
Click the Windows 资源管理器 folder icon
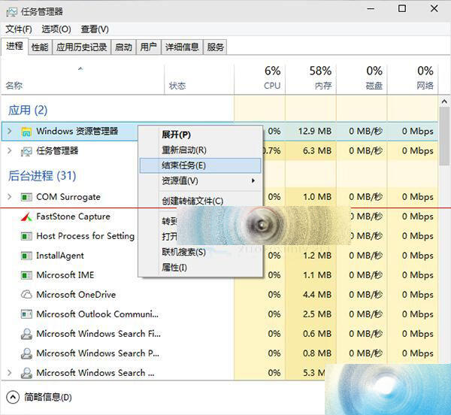(26, 132)
